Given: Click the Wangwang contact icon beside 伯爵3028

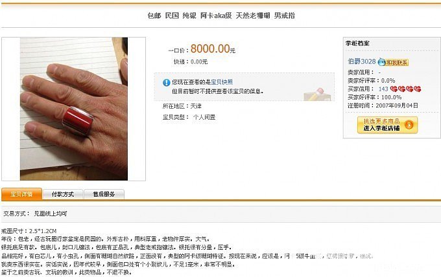Looking at the screenshot, I should (381, 61).
